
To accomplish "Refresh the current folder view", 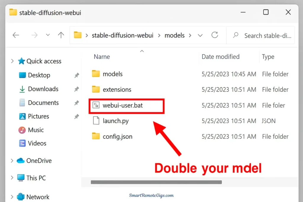I will pyautogui.click(x=215, y=35).
